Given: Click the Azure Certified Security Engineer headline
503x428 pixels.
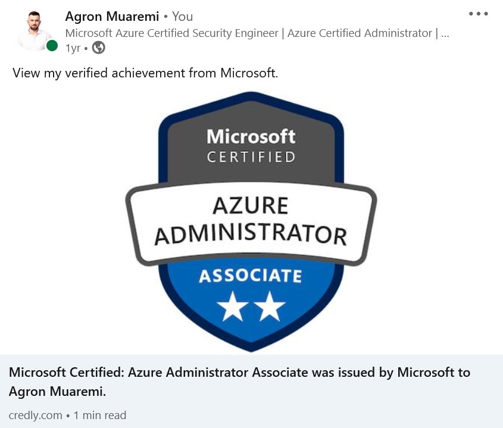Looking at the screenshot, I should [x=256, y=33].
